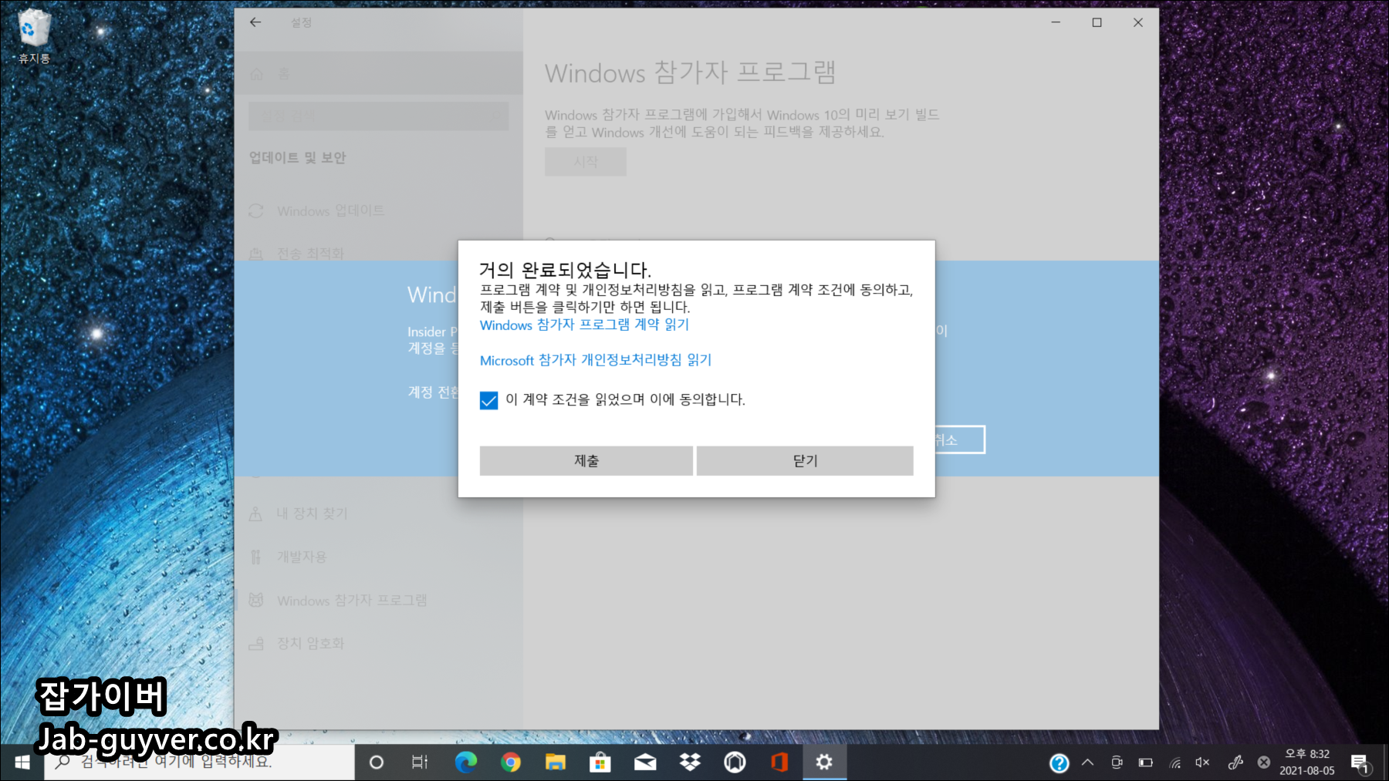Open Microsoft 참가자 개인정보처리방침 읽기 link
Image resolution: width=1389 pixels, height=781 pixels.
[x=596, y=360]
